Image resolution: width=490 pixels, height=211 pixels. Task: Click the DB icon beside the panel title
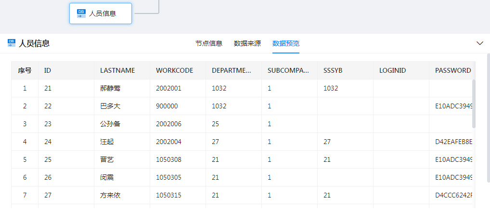[12, 43]
